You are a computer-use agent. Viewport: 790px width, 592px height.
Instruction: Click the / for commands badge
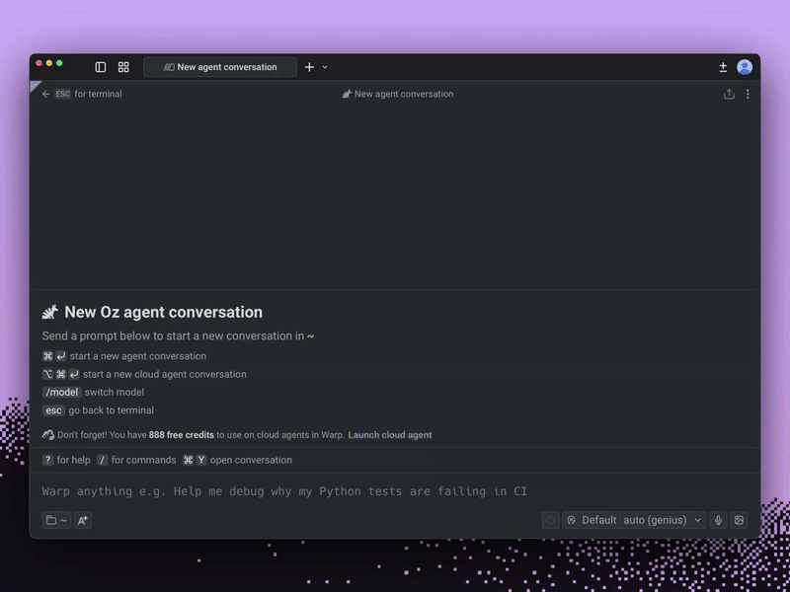(103, 460)
